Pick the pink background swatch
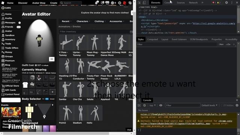Image resolution: width=240 pixels, height=135 pixels. coord(53,128)
